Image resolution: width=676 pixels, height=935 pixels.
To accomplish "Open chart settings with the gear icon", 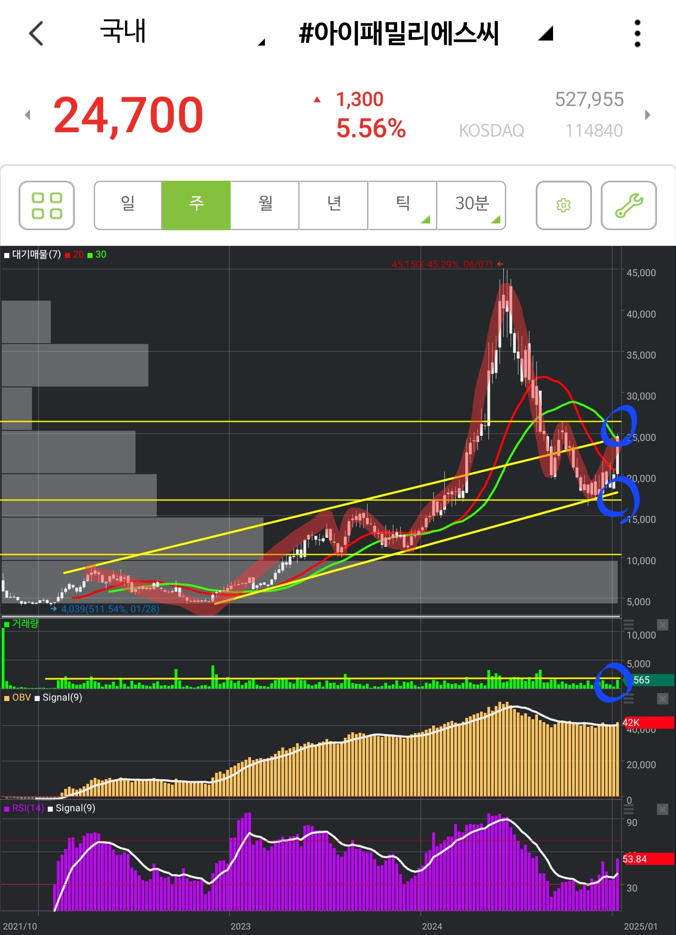I will [564, 206].
